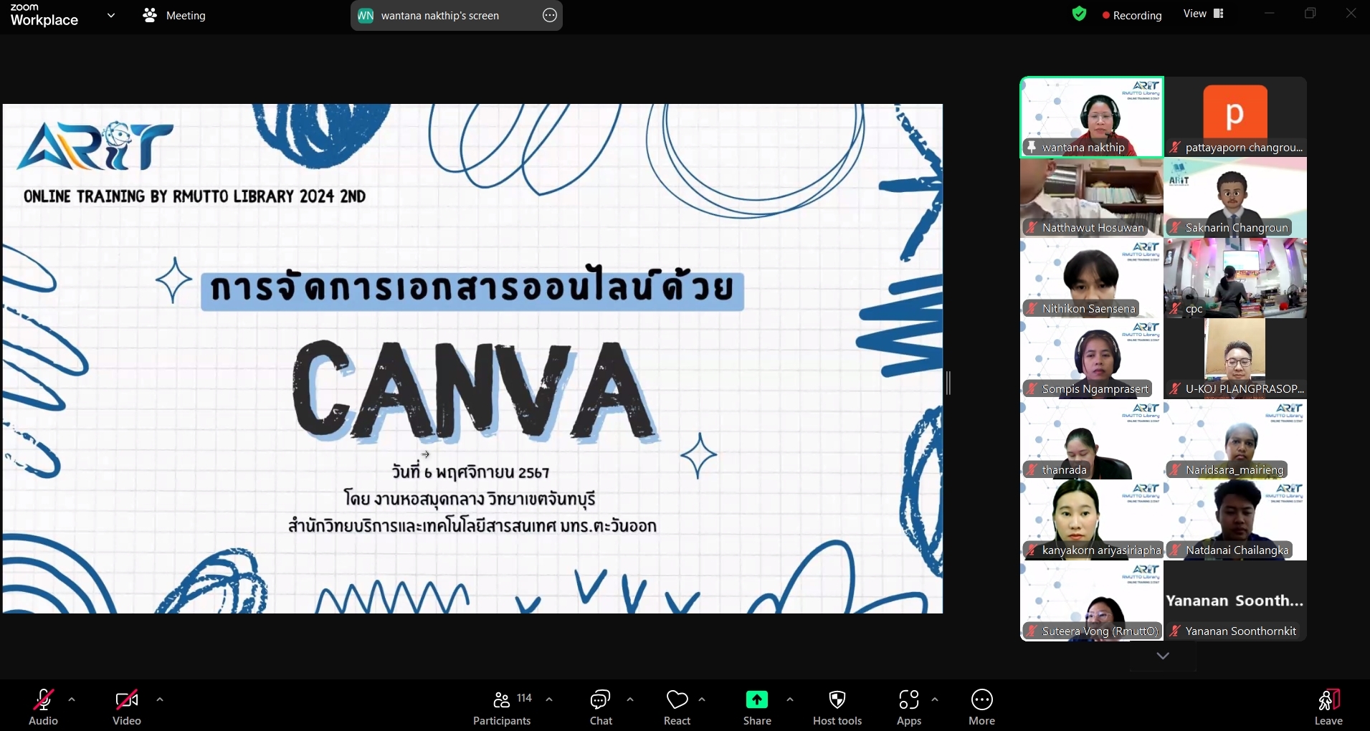Click 'ONLINE TRAINING BY RMUTTO LIBRARY 2024 2ND' text
Viewport: 1370px width, 731px height.
[x=194, y=196]
